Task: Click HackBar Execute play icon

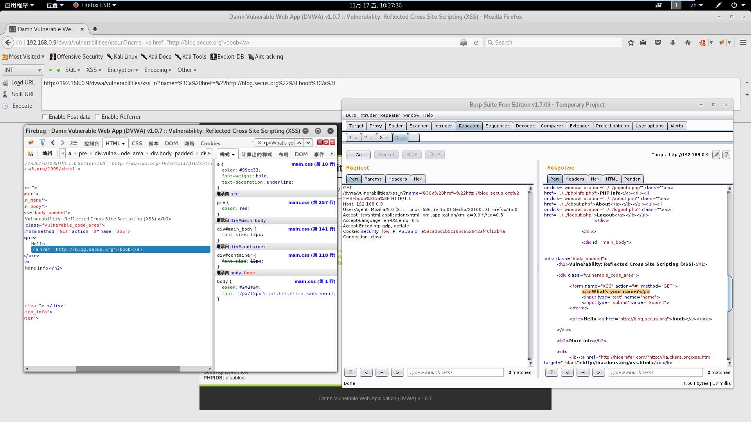Action: 5,106
